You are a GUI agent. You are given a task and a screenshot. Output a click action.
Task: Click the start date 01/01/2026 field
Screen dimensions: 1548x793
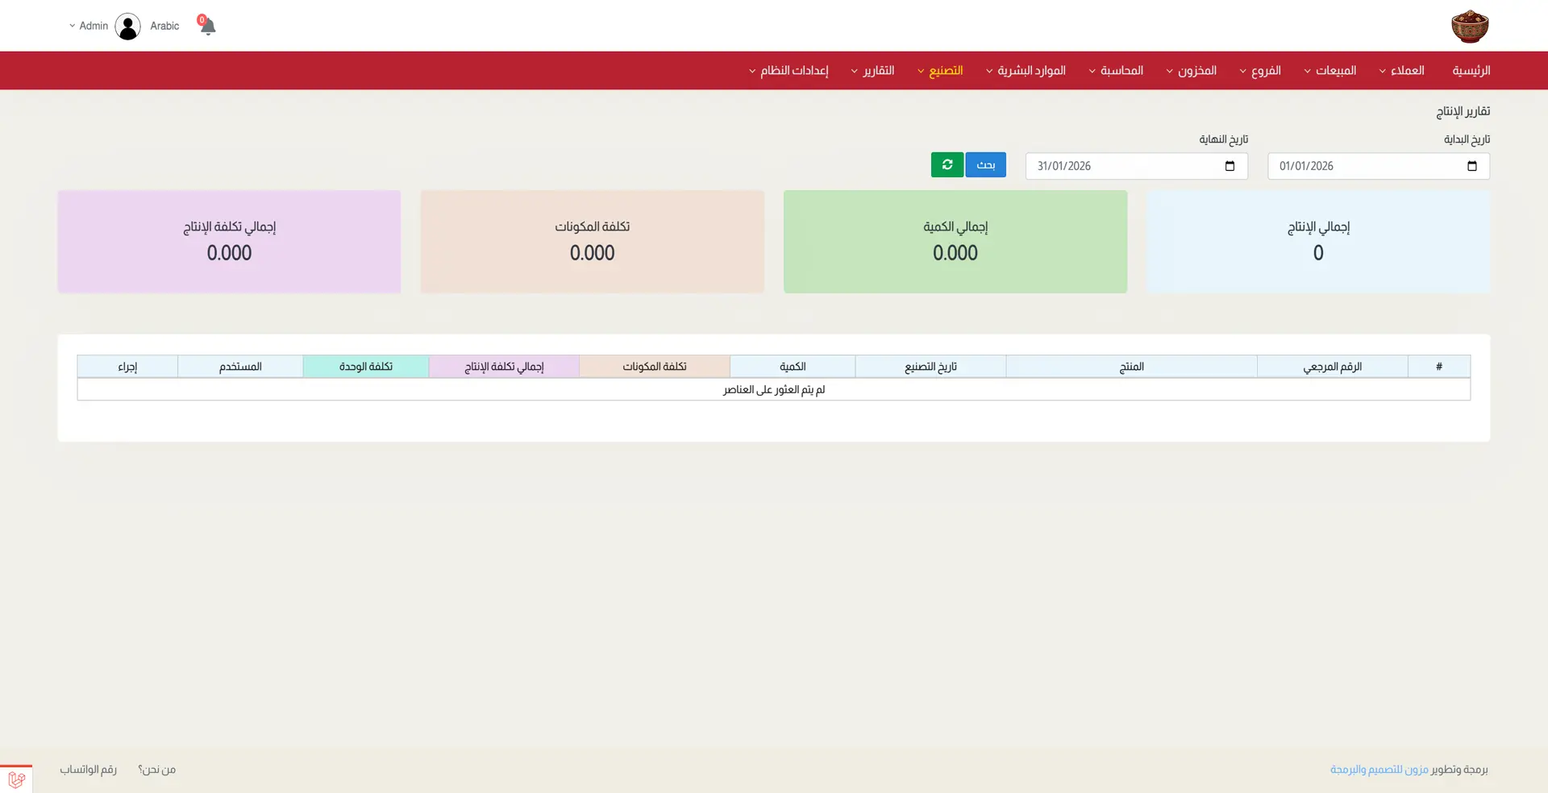coord(1363,166)
